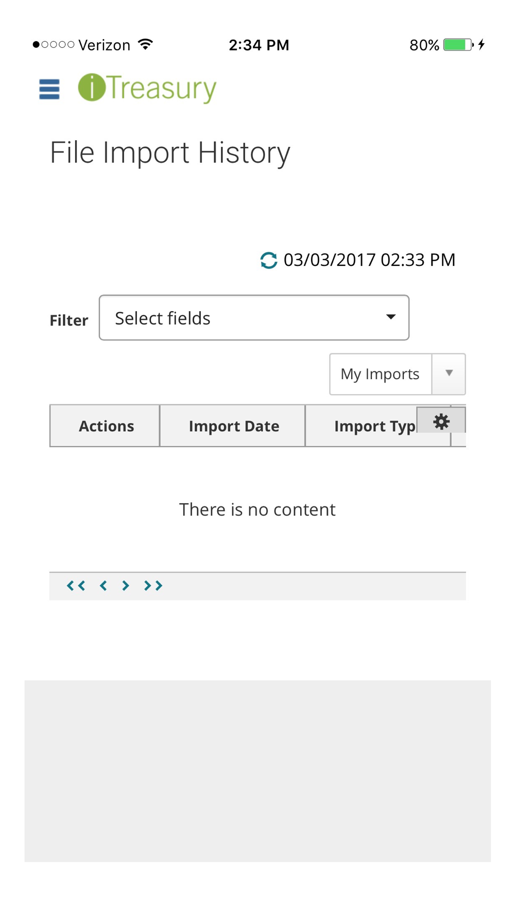
Task: Go to first page of results
Action: pyautogui.click(x=76, y=585)
